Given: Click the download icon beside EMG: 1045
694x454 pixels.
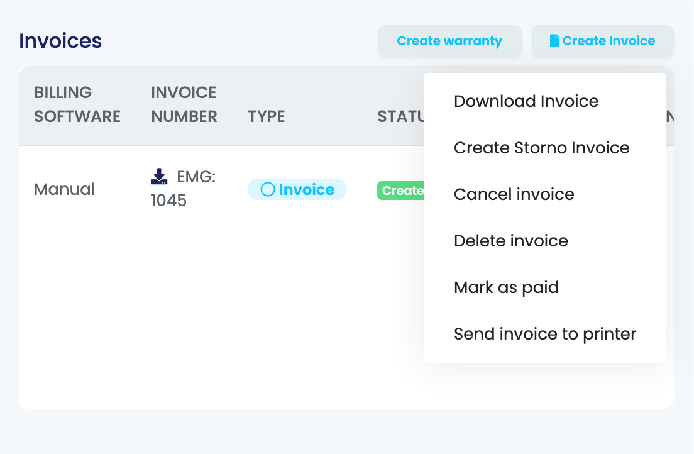Looking at the screenshot, I should click(x=159, y=176).
